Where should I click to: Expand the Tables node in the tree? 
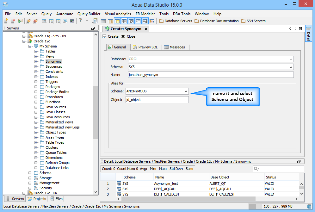36,51
